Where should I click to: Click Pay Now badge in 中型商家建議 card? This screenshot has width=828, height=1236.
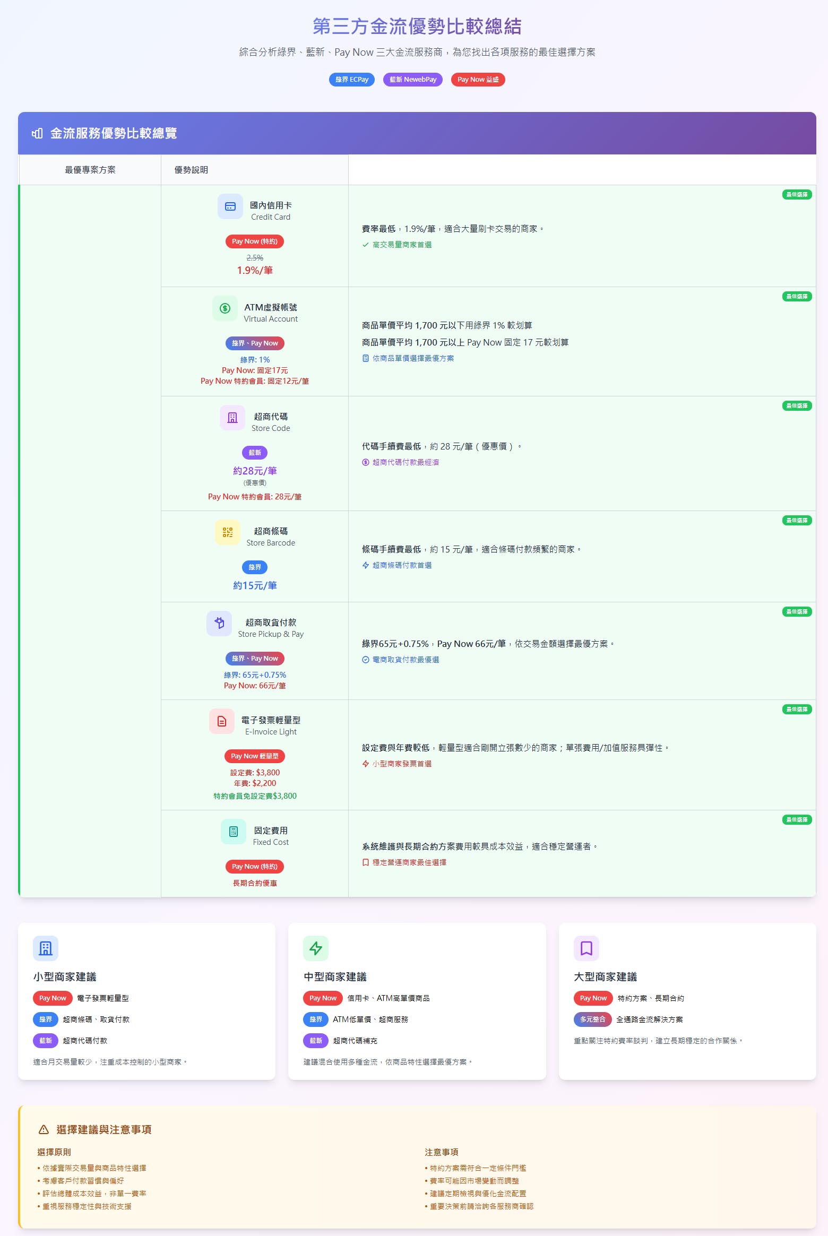click(x=323, y=998)
